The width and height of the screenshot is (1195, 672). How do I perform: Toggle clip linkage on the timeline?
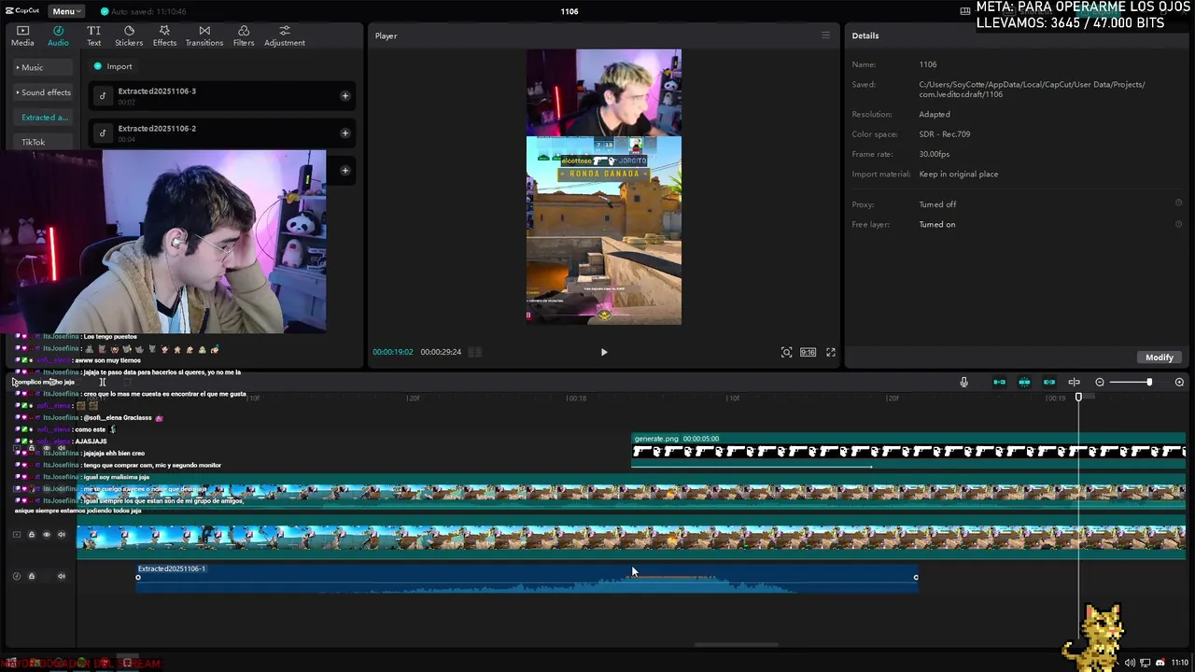(1049, 382)
